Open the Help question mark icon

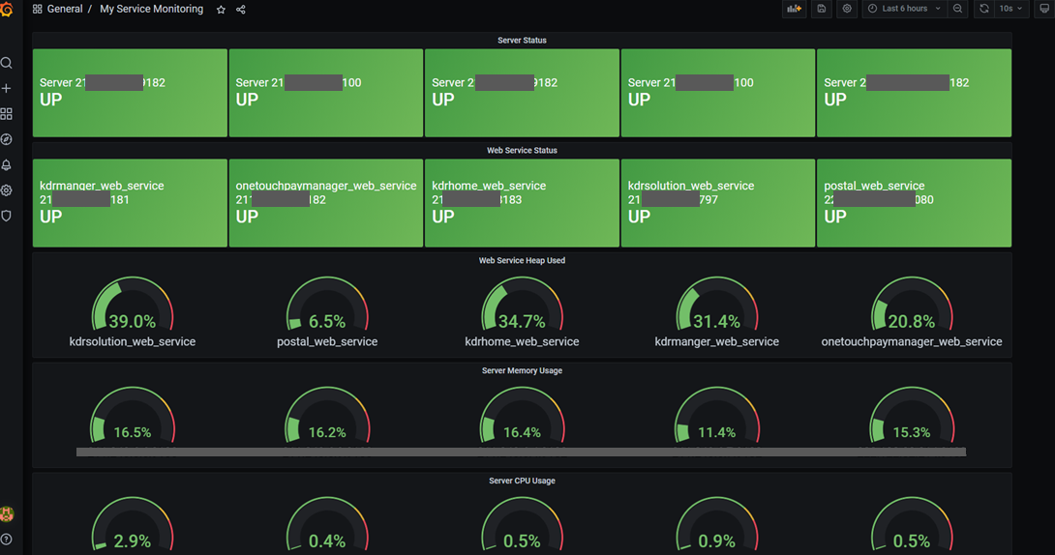click(x=7, y=540)
